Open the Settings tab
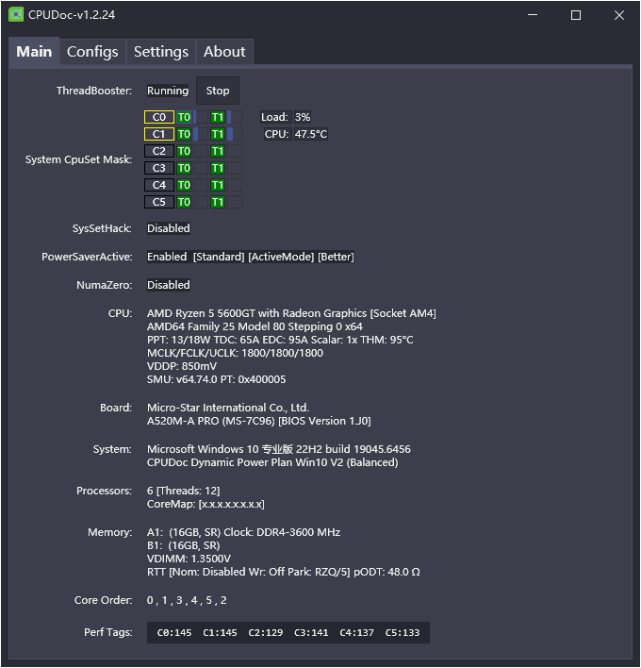This screenshot has height=668, width=641. coord(161,52)
